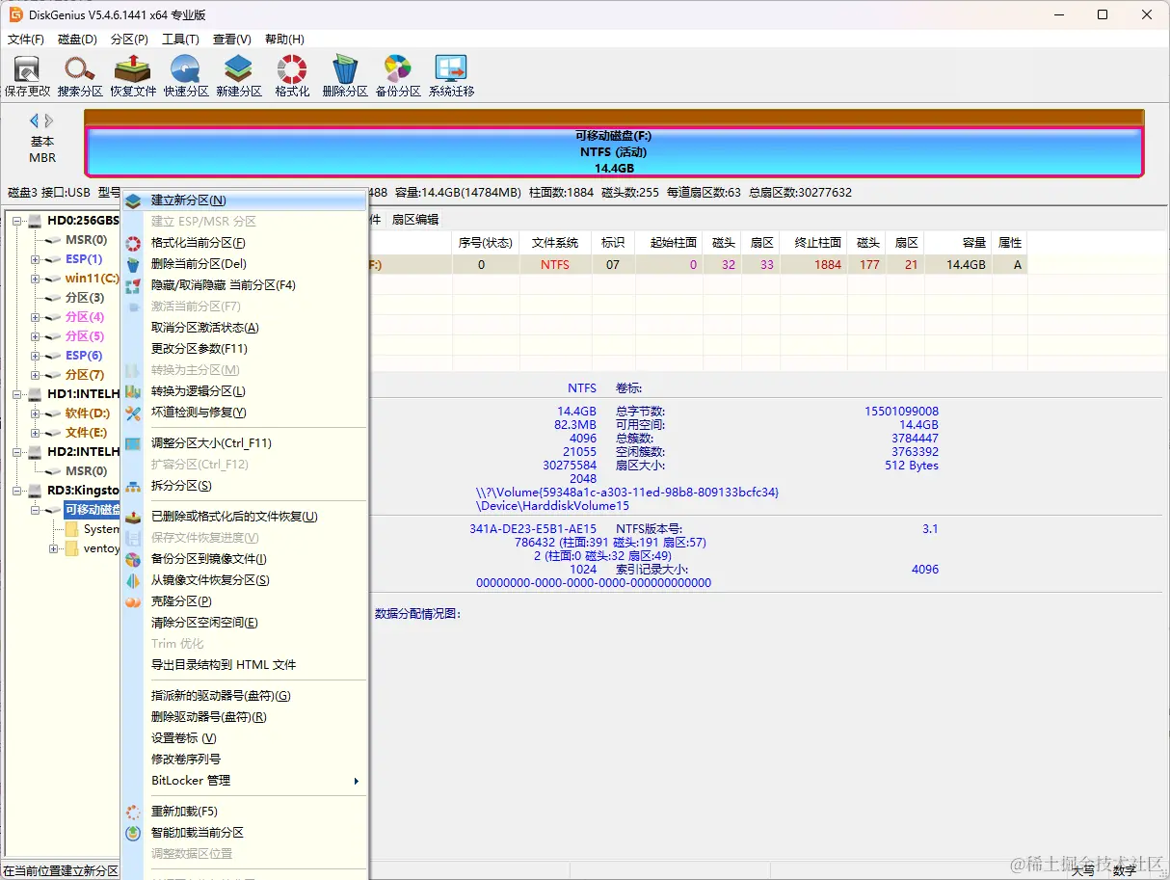
Task: Choose 智能加载当前分区 menu entry
Action: click(x=244, y=833)
